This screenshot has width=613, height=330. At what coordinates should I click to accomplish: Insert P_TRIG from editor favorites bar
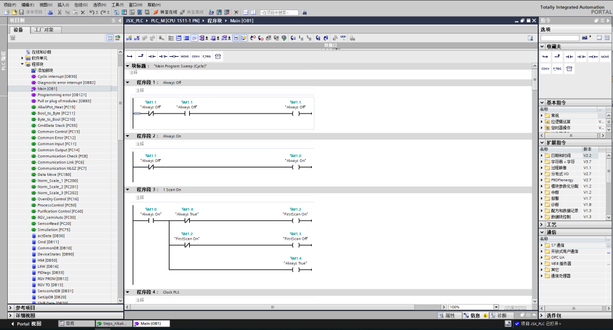tap(207, 56)
